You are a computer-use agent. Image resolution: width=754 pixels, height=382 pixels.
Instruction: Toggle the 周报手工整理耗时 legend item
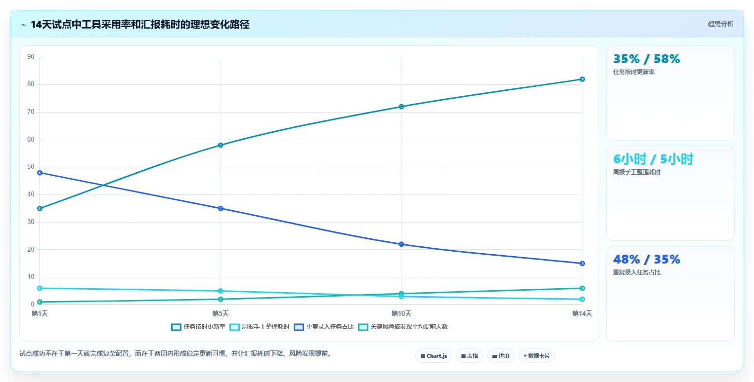[x=259, y=327]
